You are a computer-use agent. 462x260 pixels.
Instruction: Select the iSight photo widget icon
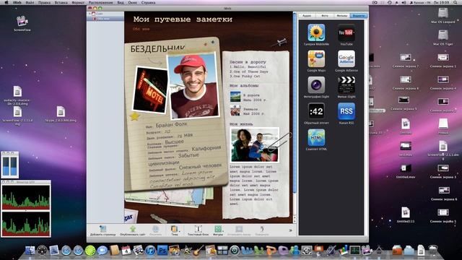click(x=316, y=85)
